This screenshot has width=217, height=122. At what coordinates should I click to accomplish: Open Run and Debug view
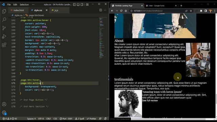click(4, 36)
